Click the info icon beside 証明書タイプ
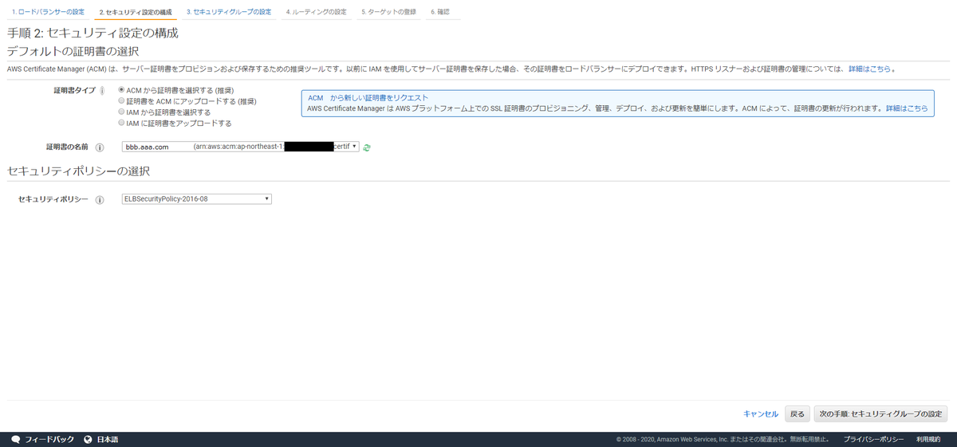This screenshot has height=447, width=957. [102, 91]
